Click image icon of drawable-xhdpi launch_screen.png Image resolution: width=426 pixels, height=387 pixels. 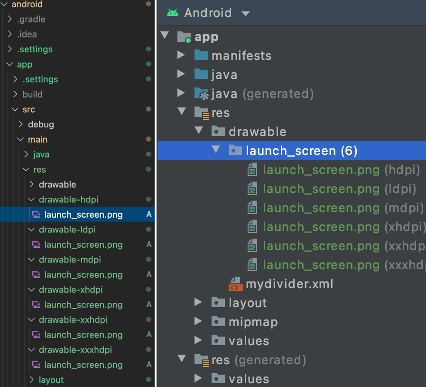pyautogui.click(x=36, y=304)
